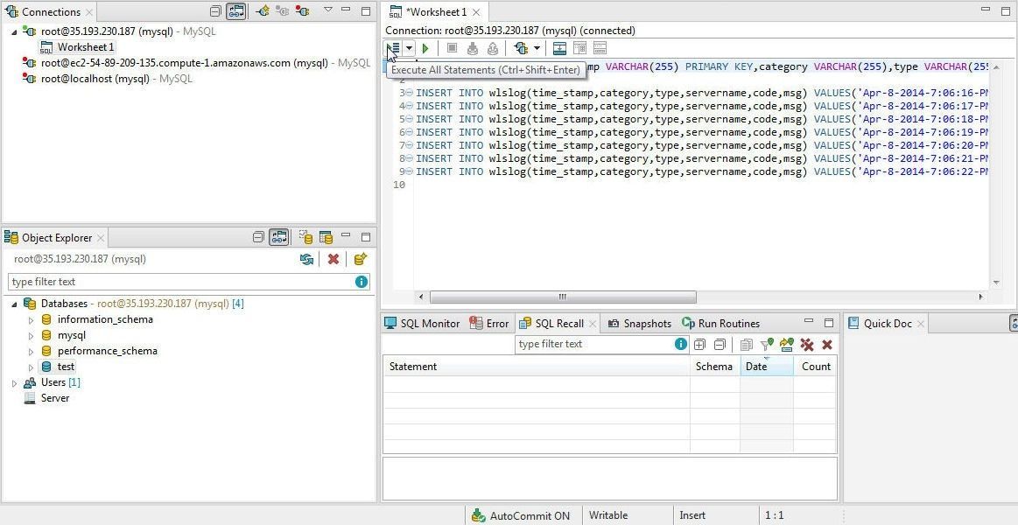
Task: Click the info icon in Object Explorer filter
Action: coord(362,282)
